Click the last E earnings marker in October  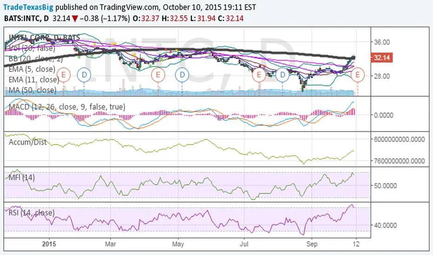tap(358, 75)
